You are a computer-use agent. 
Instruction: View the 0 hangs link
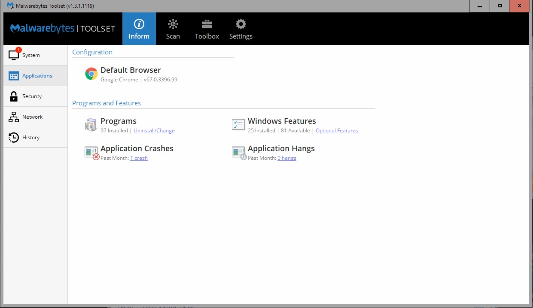point(286,158)
